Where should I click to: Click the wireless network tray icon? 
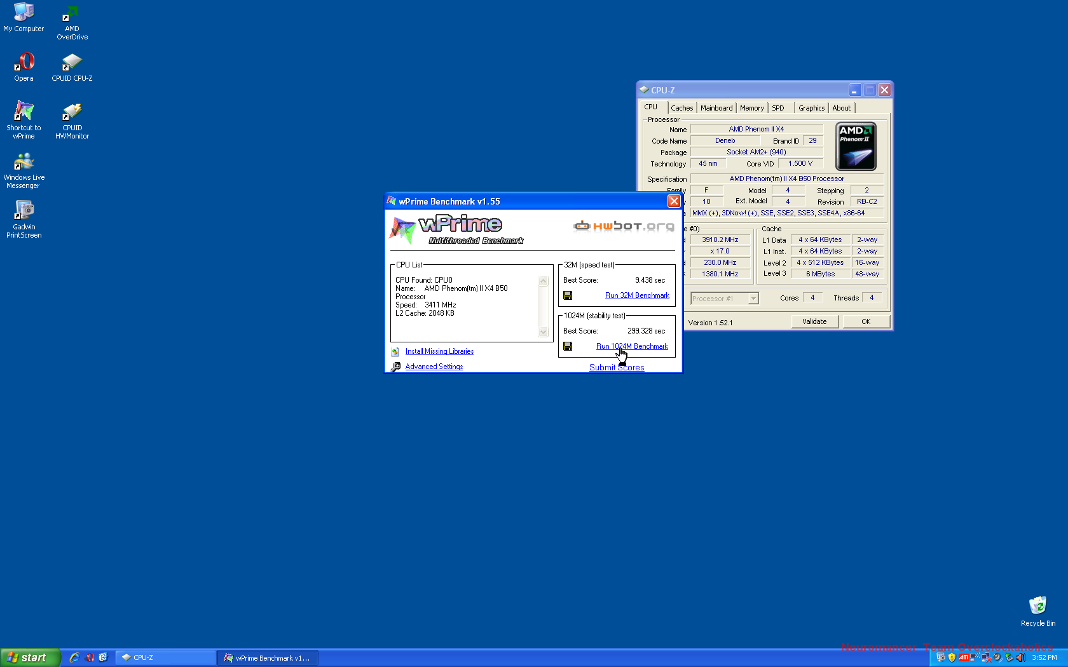click(975, 657)
